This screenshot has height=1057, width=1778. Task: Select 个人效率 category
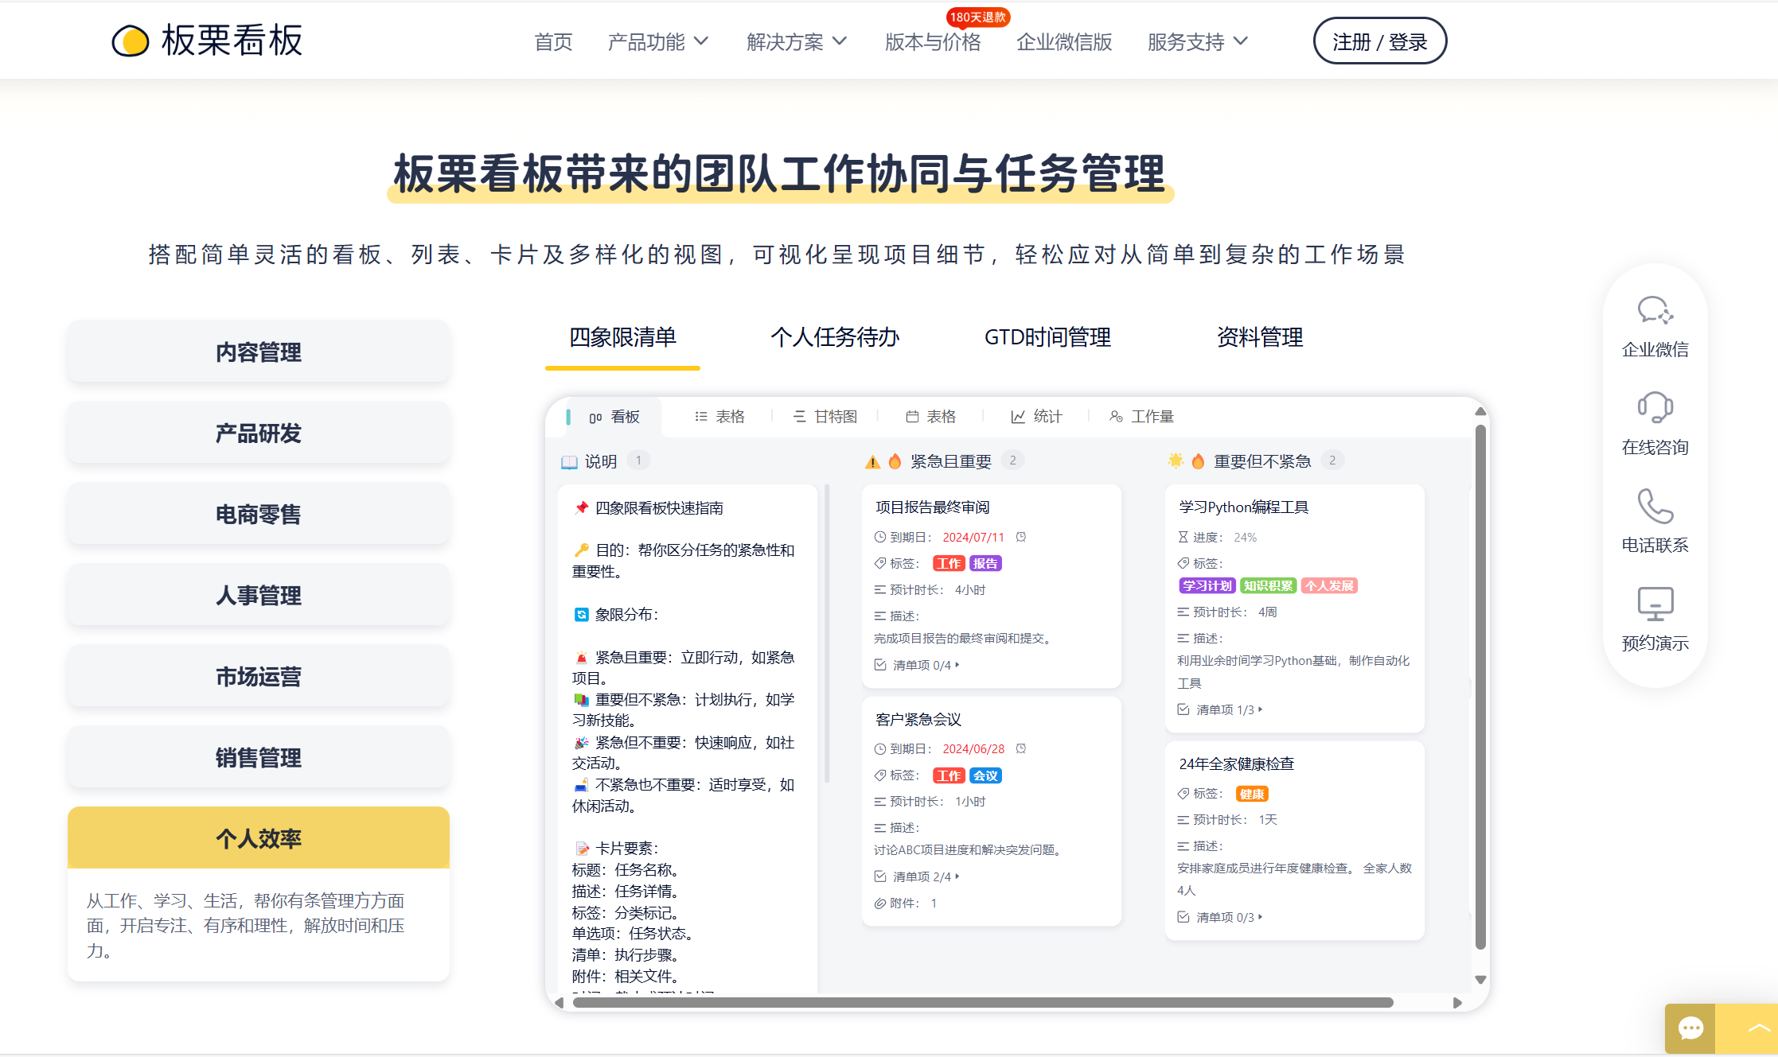pyautogui.click(x=259, y=837)
